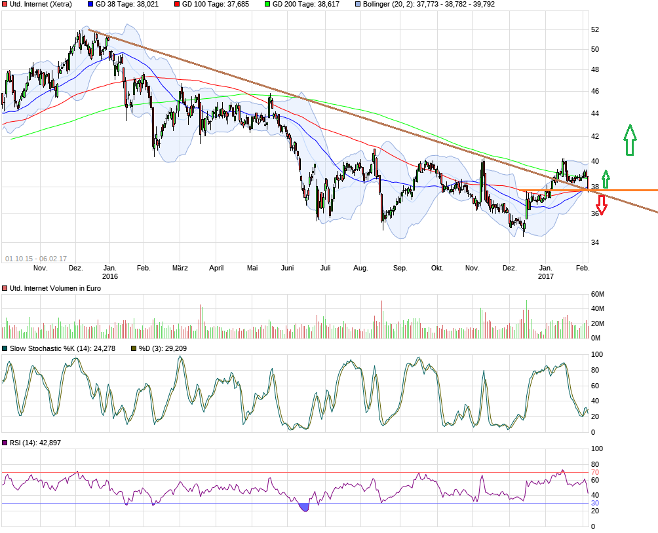Viewport: 658px width, 533px height.
Task: Select the 'Utd. Internet (Xetra)' legend label
Action: tap(41, 4)
